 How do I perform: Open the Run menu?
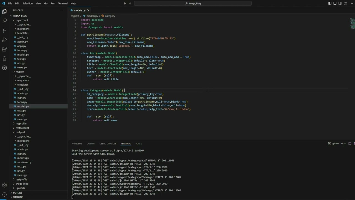tap(53, 3)
